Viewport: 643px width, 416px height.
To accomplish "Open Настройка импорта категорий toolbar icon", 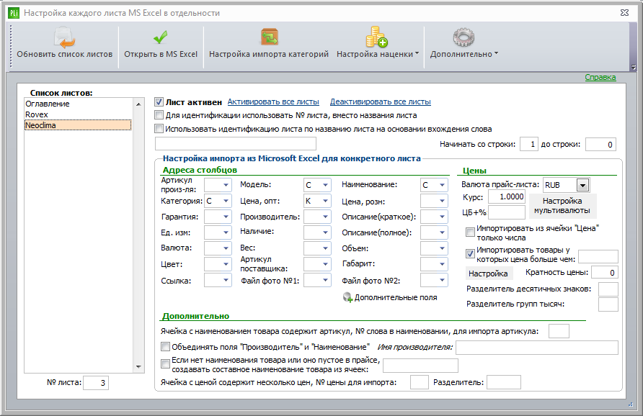I will point(269,37).
